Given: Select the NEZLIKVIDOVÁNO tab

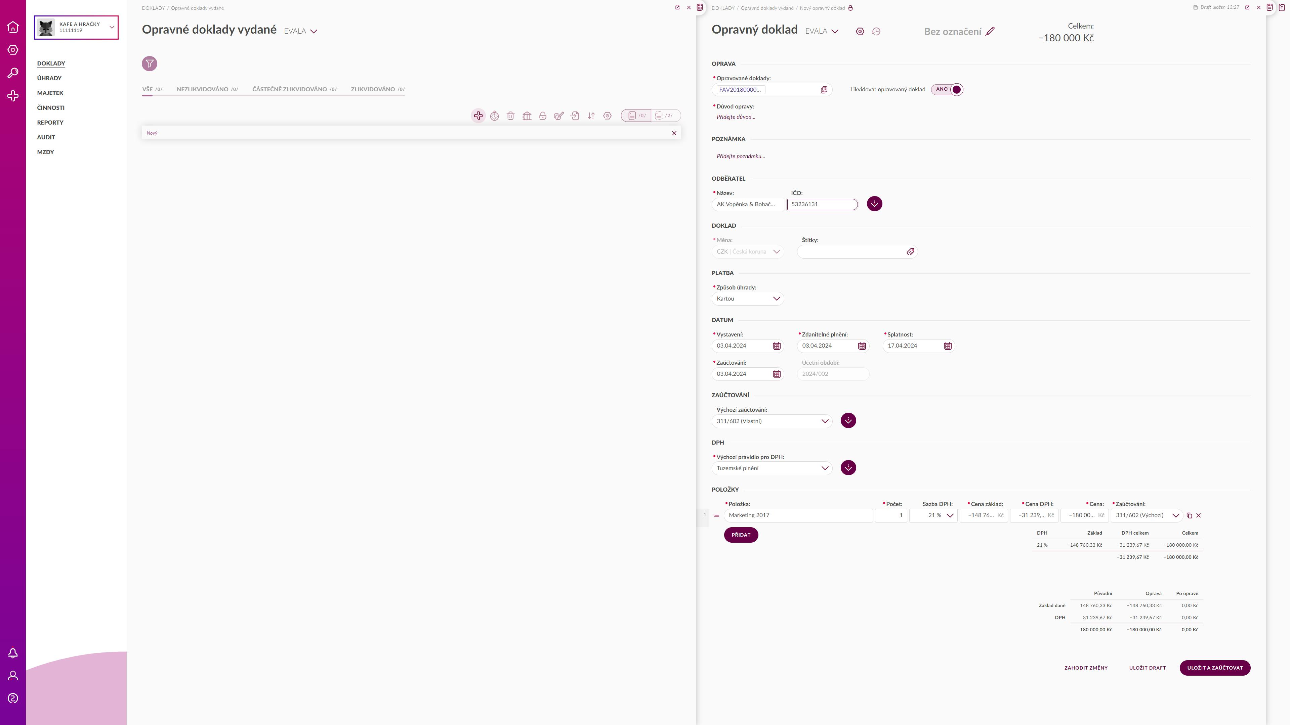Looking at the screenshot, I should coord(207,90).
